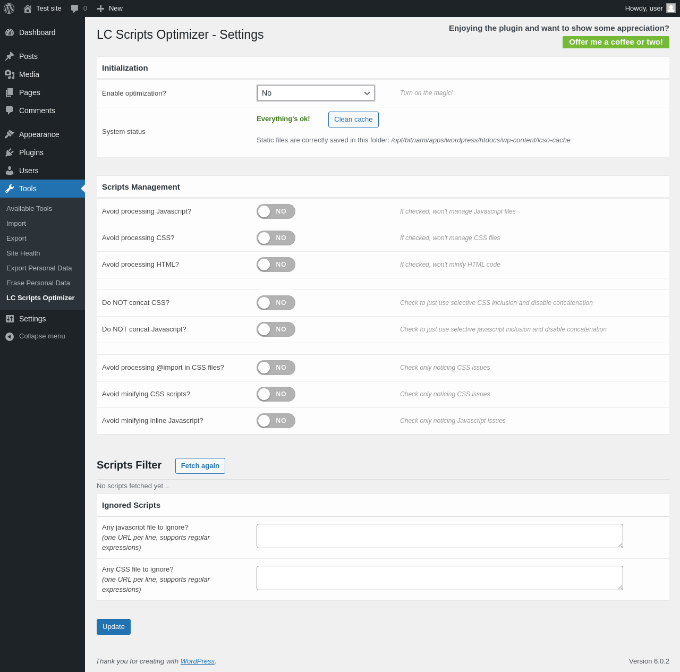
Task: Click the Test site home icon
Action: [x=28, y=8]
